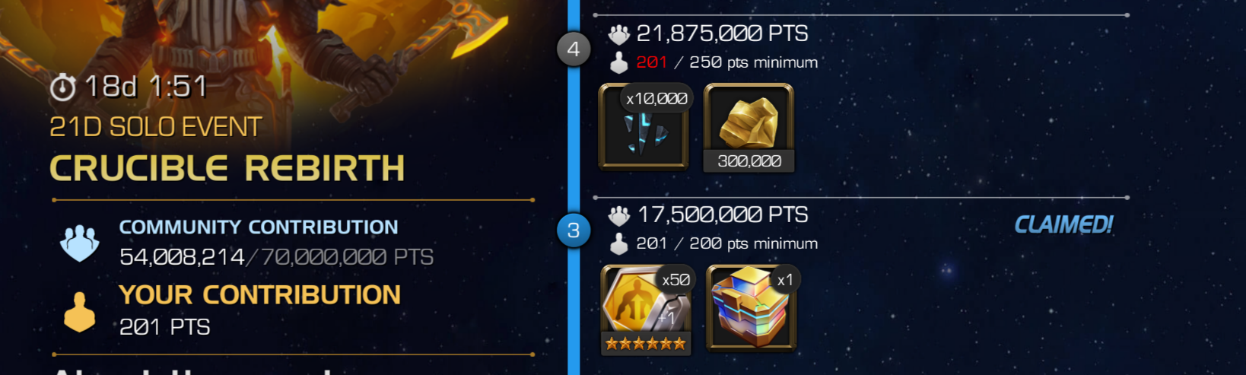Tap the CLAIMED! label for milestone 3
The image size is (1246, 375).
(x=1063, y=224)
